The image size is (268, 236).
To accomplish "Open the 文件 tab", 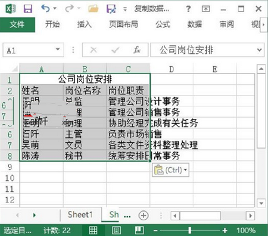I will click(17, 24).
